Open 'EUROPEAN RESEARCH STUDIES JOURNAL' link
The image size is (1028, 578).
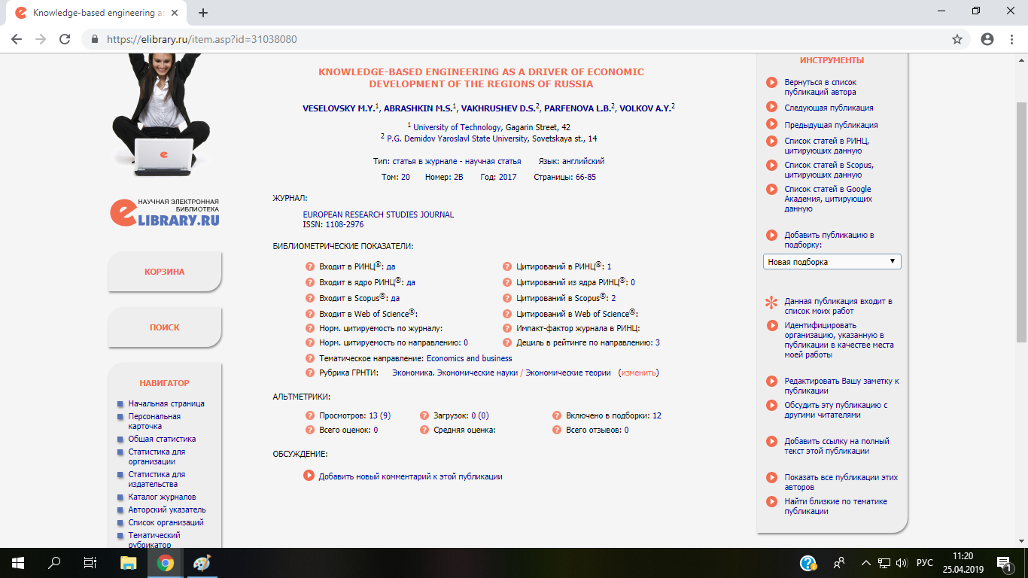pos(379,214)
